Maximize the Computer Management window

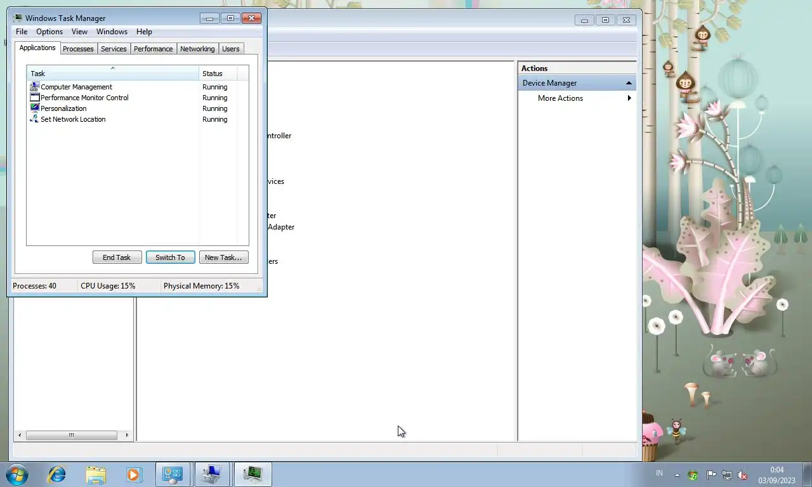click(605, 20)
